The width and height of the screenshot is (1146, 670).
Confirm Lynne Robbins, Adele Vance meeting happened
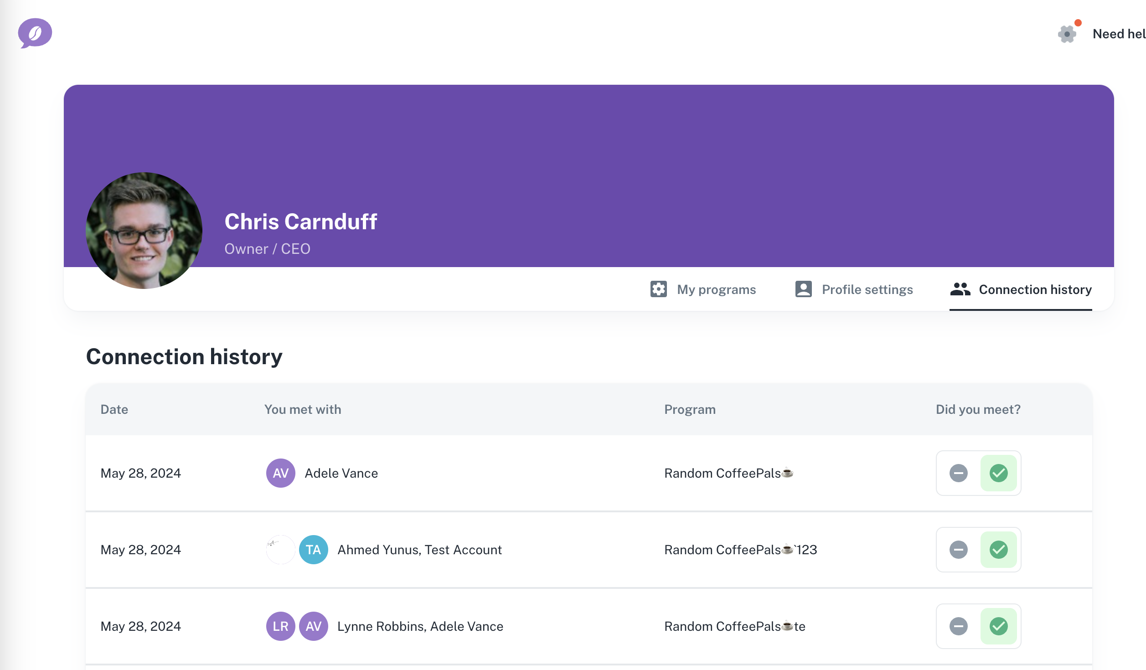(998, 626)
